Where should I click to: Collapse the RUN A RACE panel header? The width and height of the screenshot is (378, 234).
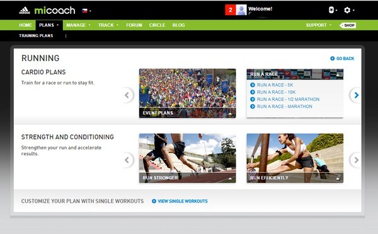click(295, 74)
